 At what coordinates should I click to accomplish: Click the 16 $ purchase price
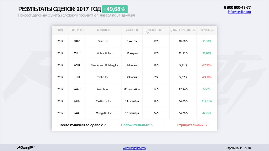(x=156, y=101)
